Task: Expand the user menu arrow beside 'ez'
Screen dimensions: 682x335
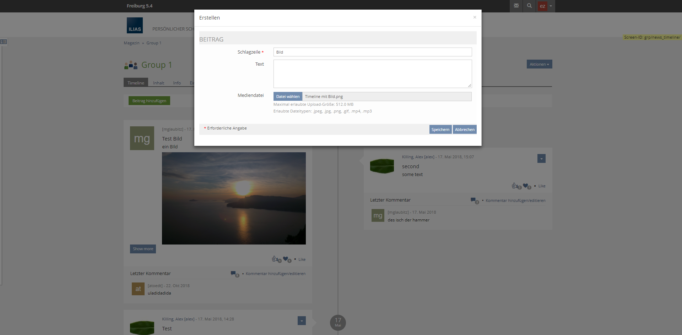Action: (x=551, y=6)
